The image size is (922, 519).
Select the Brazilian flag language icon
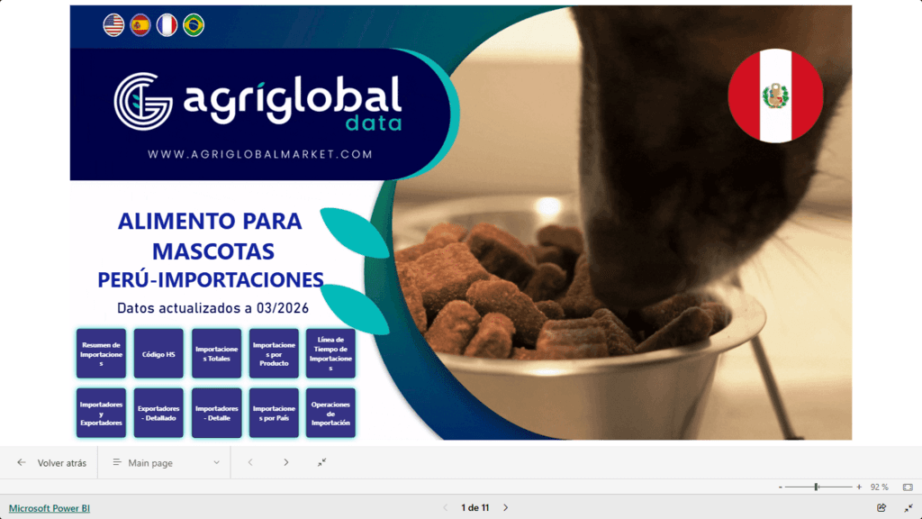(195, 25)
